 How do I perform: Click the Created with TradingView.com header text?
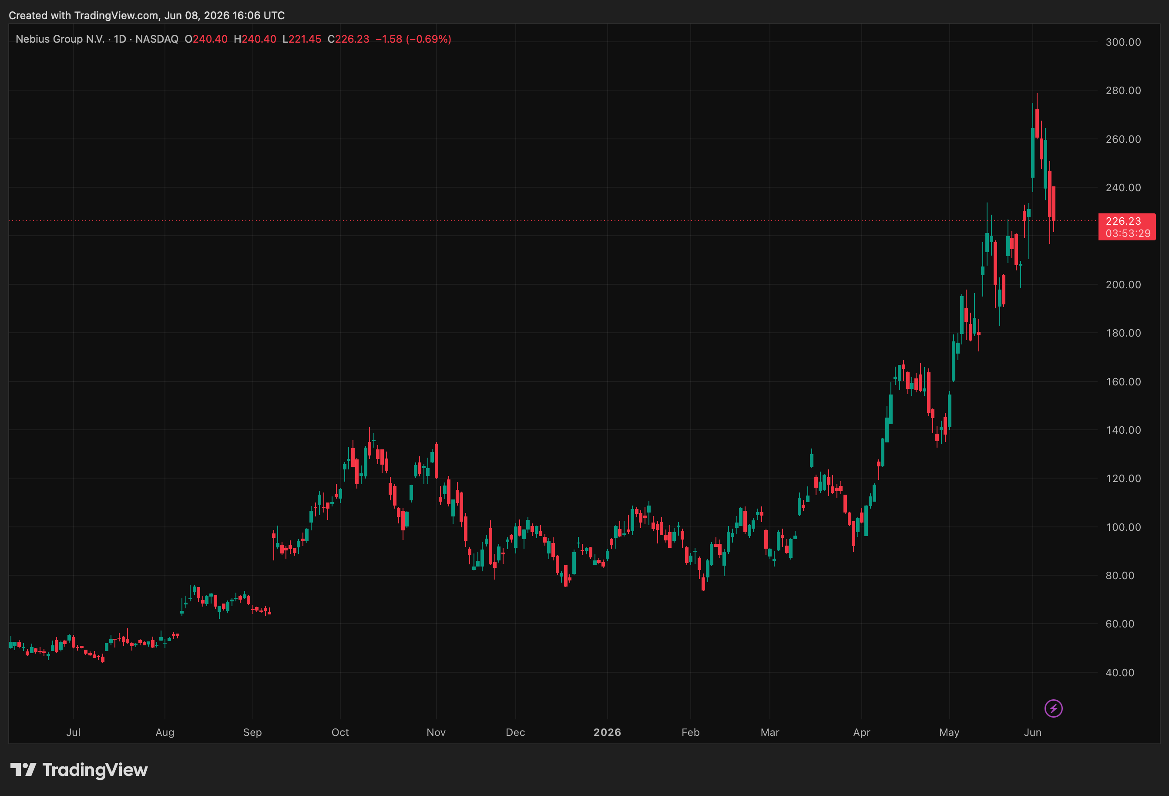pos(146,15)
